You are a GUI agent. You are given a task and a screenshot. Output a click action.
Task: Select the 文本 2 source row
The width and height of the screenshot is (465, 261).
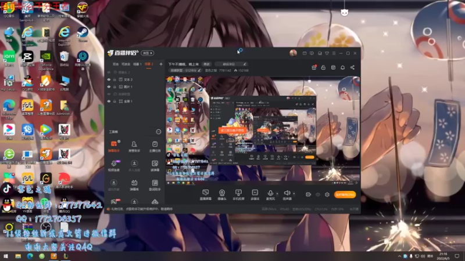(135, 79)
